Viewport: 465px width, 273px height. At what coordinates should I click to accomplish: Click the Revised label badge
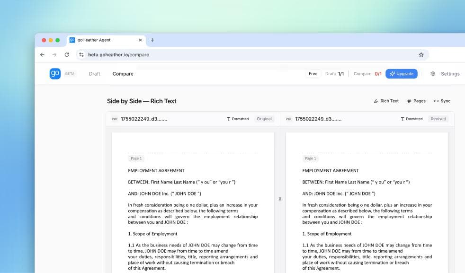coord(438,119)
